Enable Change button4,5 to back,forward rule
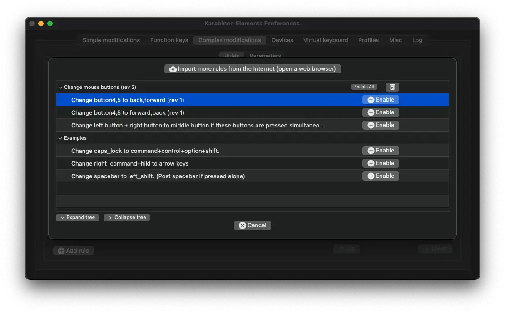This screenshot has height=313, width=505. pos(381,100)
